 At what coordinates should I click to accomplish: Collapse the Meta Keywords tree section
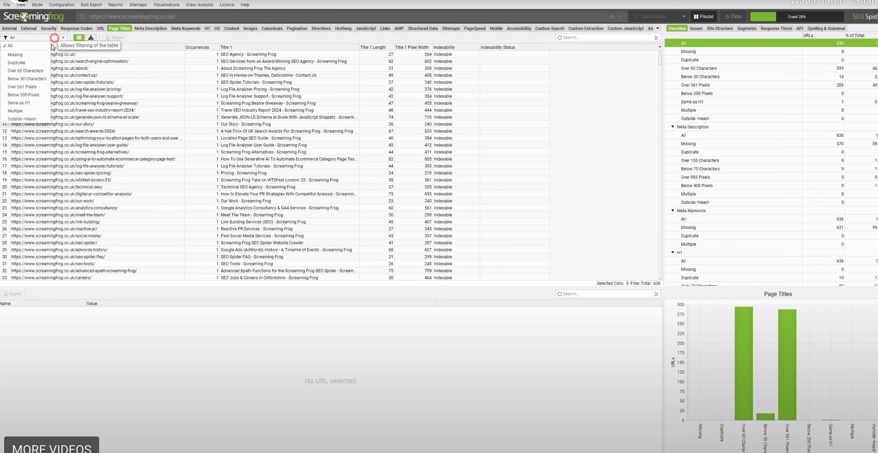click(x=673, y=210)
